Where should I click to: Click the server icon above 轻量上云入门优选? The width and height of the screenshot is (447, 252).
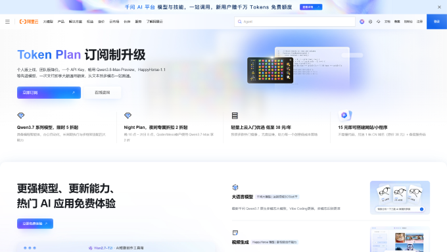click(235, 116)
